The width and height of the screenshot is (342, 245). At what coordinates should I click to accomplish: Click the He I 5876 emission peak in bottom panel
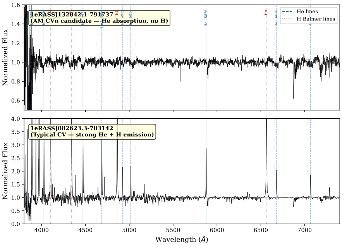(x=206, y=148)
